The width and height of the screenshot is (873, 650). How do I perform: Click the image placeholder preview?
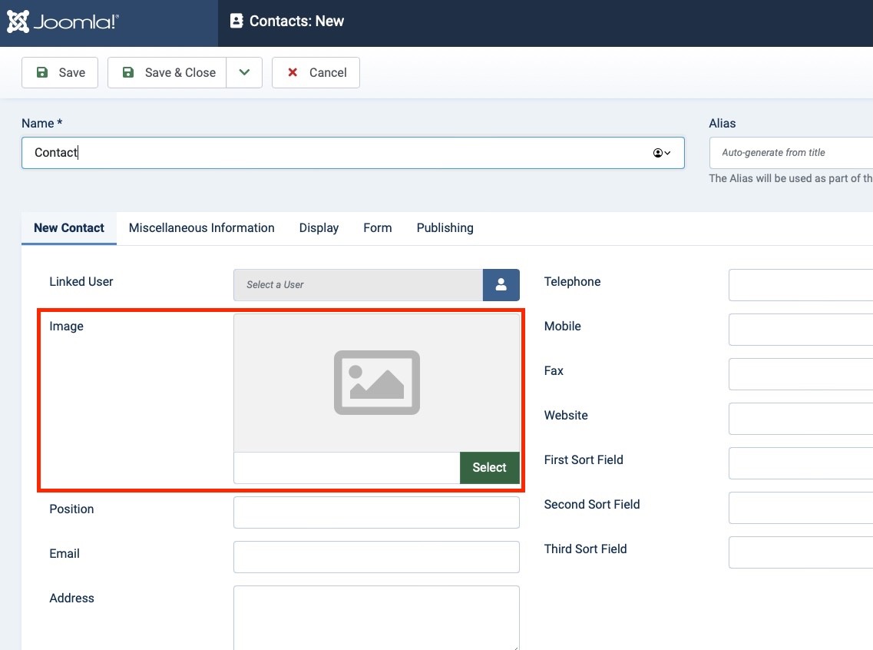coord(376,383)
